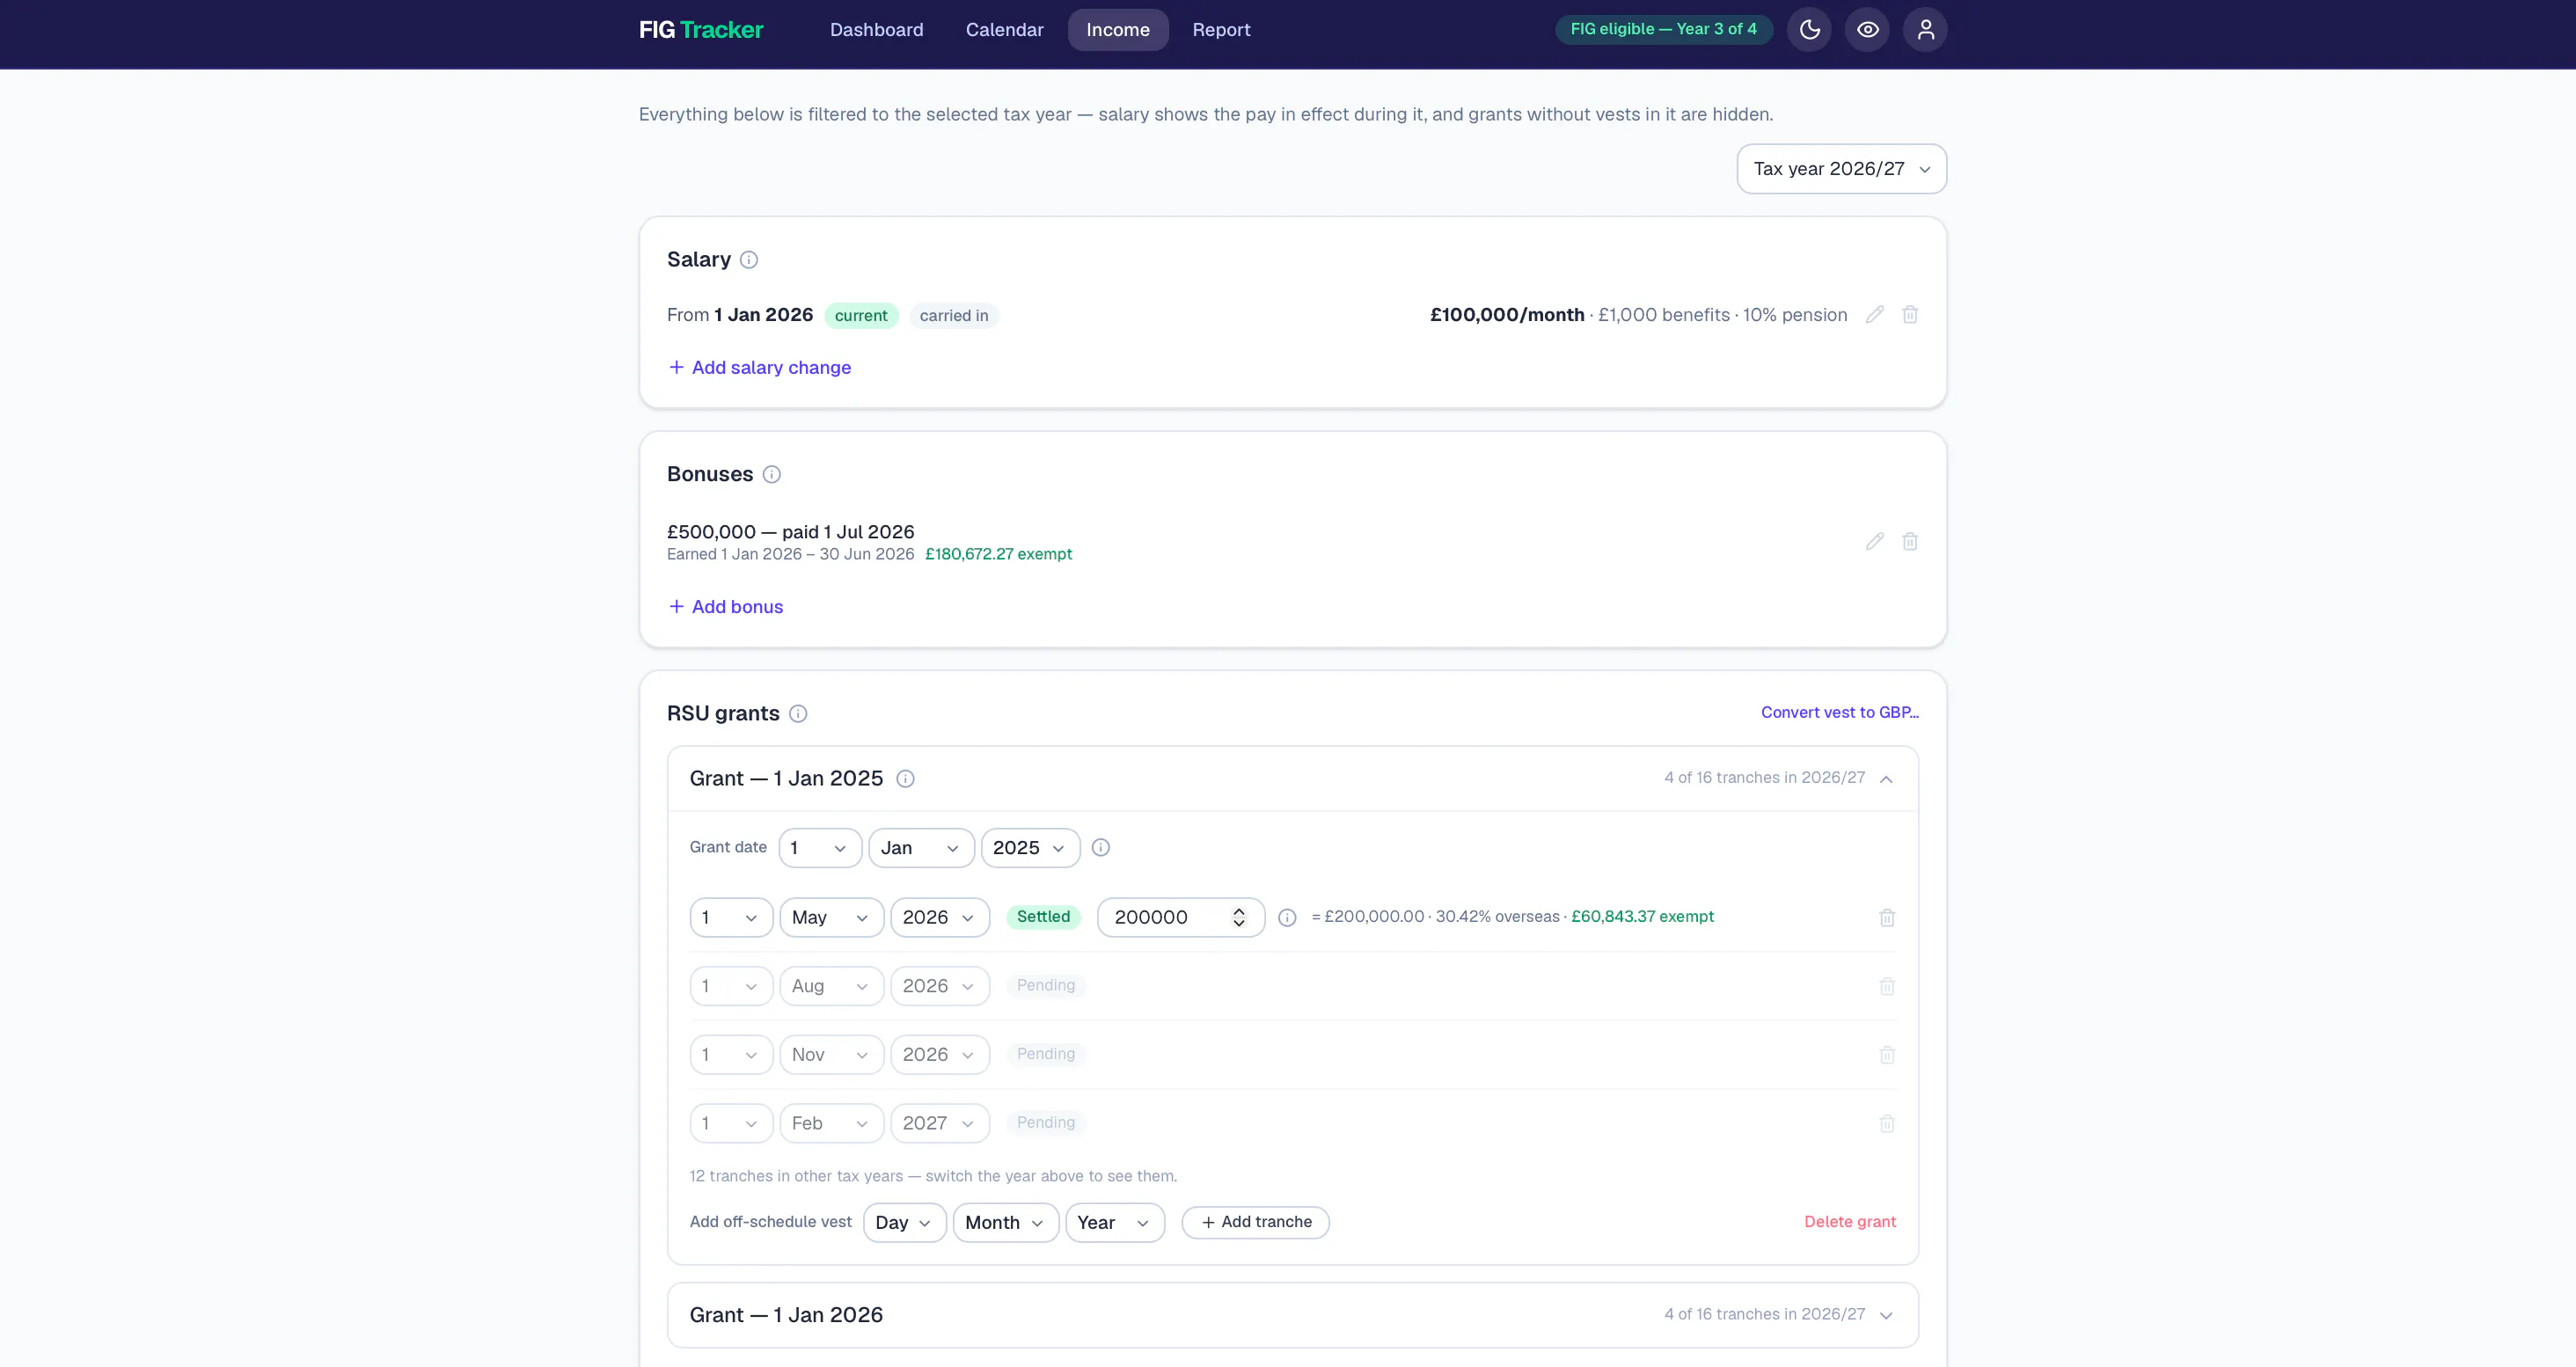The height and width of the screenshot is (1367, 2576).
Task: Collapse the Grant — 1 Jan 2025 section
Action: [x=1886, y=779]
